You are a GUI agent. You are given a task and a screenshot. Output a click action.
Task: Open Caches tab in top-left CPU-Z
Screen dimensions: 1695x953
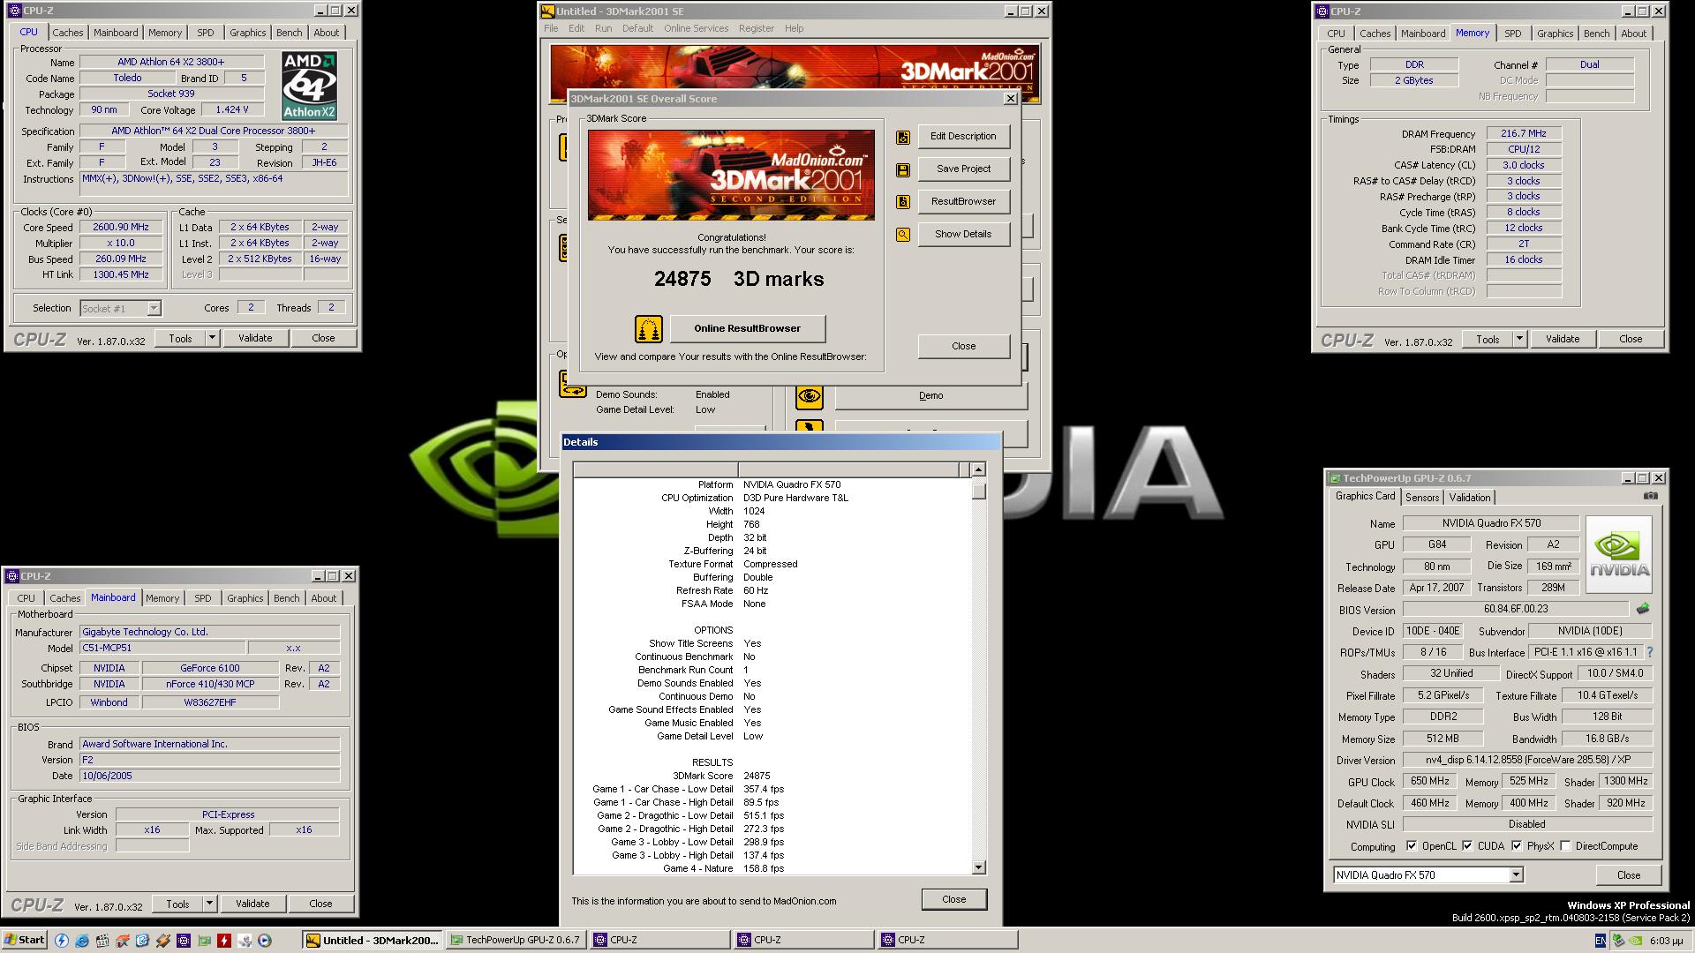coord(67,33)
